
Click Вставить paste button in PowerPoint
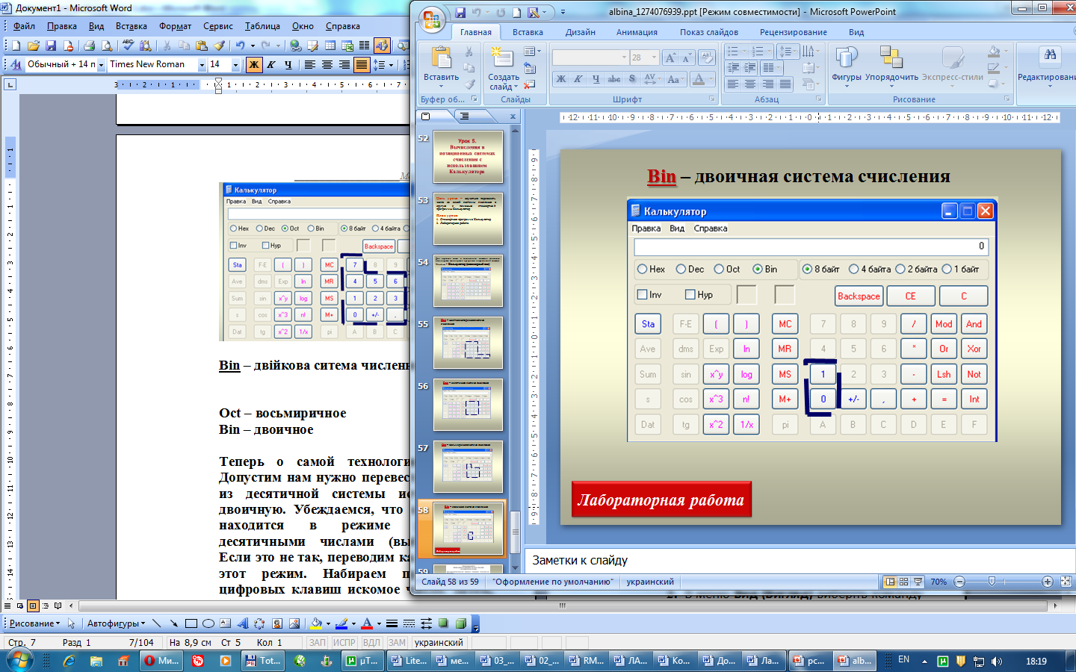[x=441, y=67]
